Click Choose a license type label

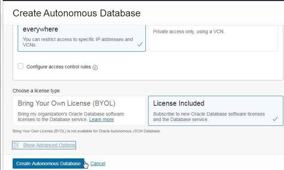tap(36, 91)
